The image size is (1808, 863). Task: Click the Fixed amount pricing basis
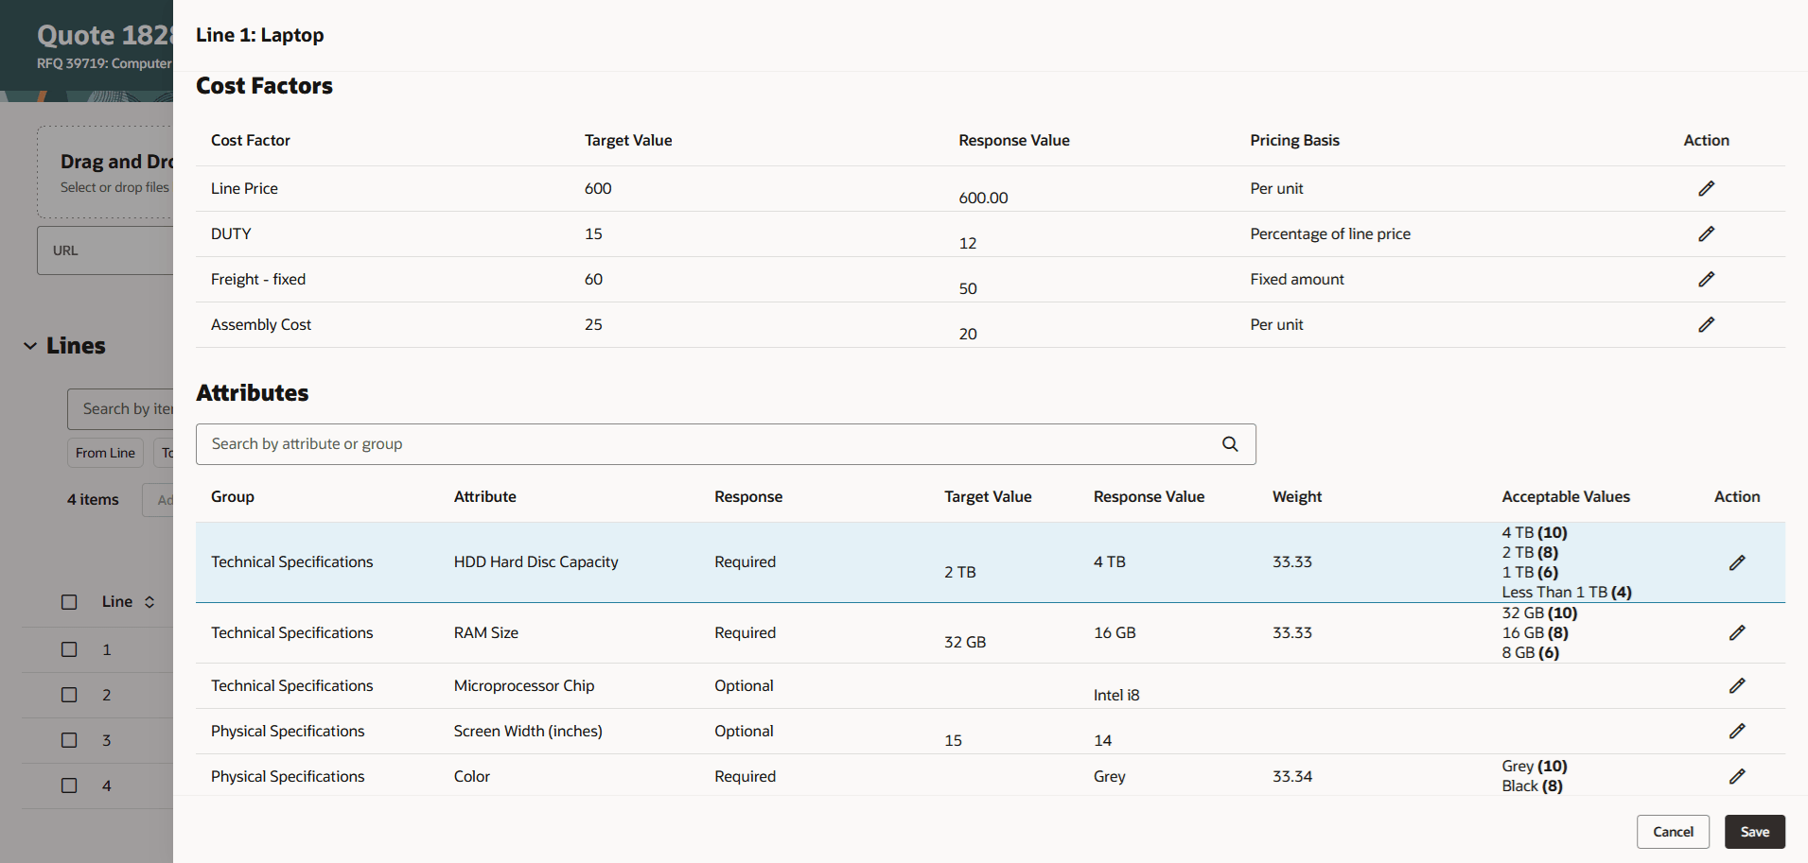click(x=1297, y=279)
